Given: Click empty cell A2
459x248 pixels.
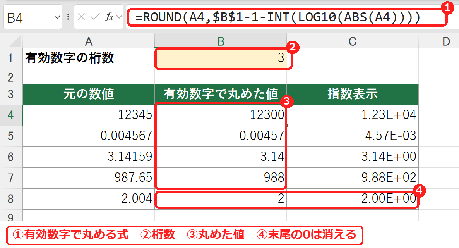Looking at the screenshot, I should click(x=89, y=77).
